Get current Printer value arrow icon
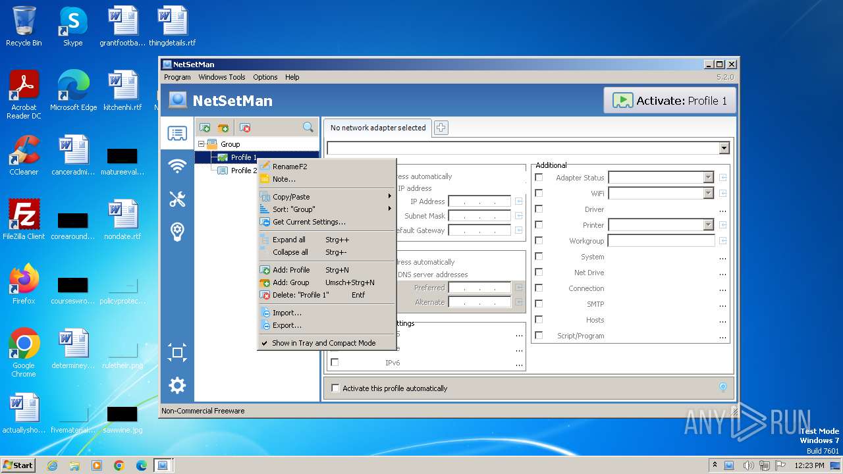This screenshot has width=843, height=474. (722, 225)
